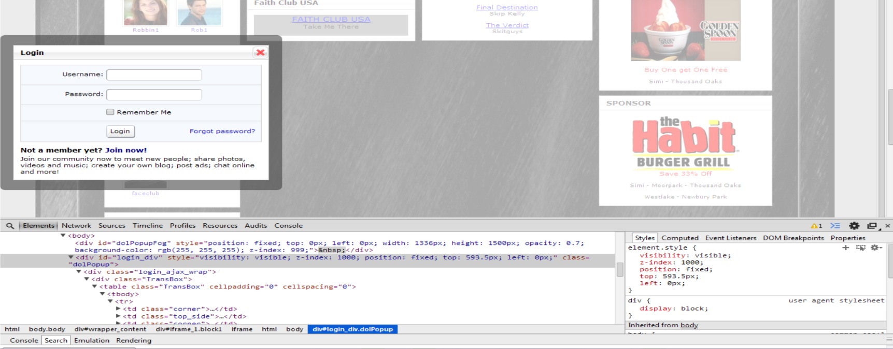Close the Login popup with red X
Screen dimensions: 893x349
pos(260,52)
